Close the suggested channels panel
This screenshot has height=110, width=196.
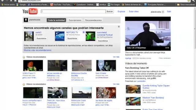pyautogui.click(x=119, y=27)
